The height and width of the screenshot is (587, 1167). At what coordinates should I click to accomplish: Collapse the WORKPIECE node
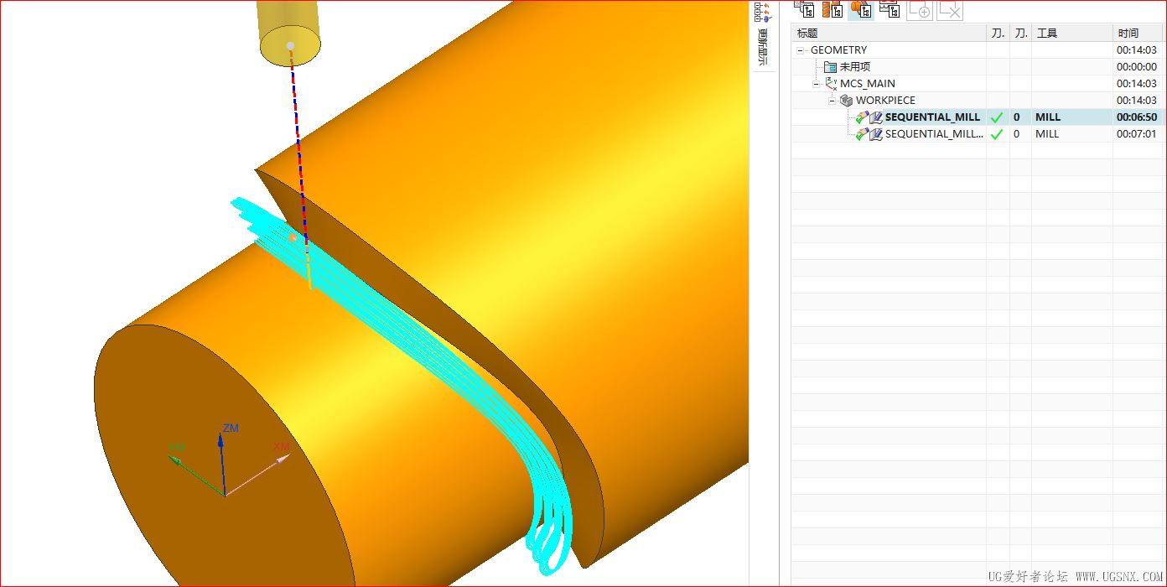(x=832, y=101)
